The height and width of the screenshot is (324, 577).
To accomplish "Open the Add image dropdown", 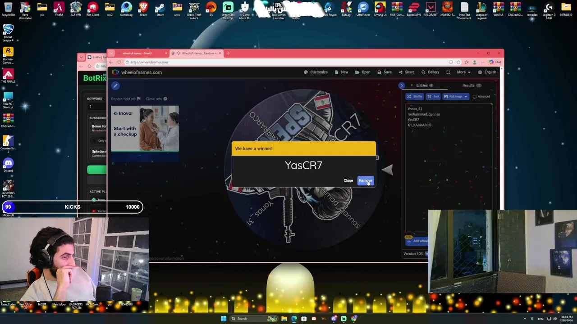I will click(455, 96).
